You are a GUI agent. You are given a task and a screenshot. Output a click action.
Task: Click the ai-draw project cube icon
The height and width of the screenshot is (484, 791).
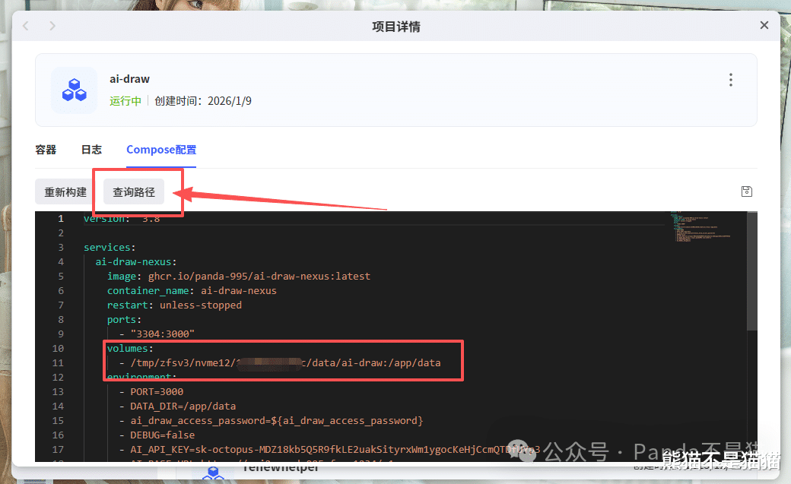75,90
